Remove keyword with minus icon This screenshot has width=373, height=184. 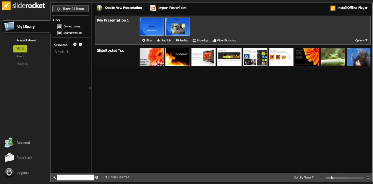[x=80, y=44]
